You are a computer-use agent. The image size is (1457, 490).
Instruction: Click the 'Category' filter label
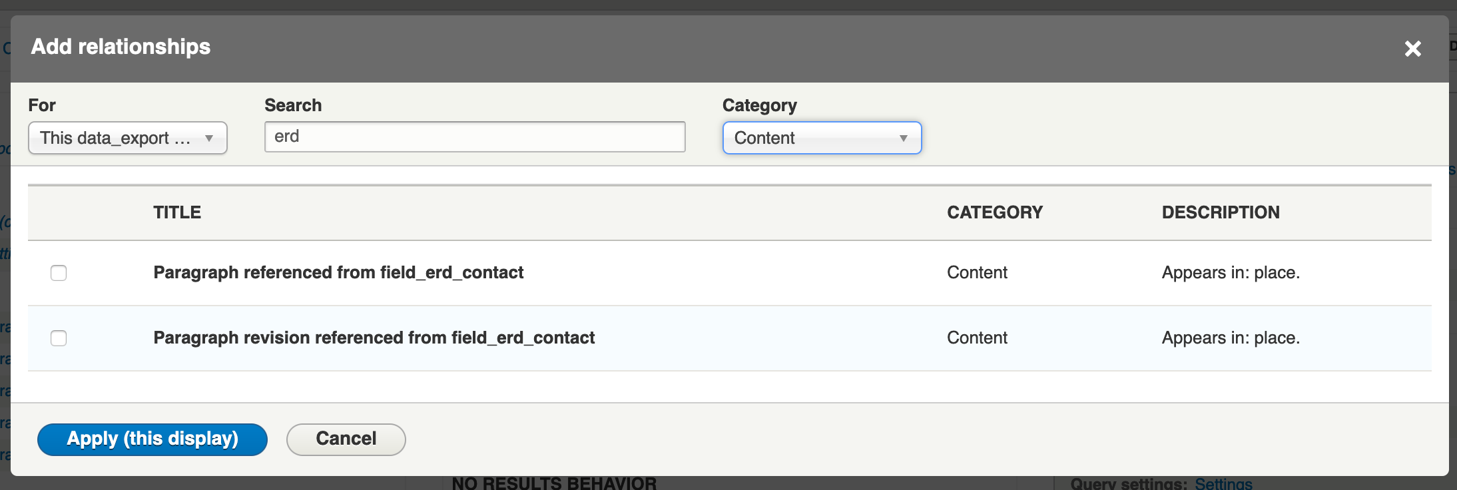[x=760, y=105]
